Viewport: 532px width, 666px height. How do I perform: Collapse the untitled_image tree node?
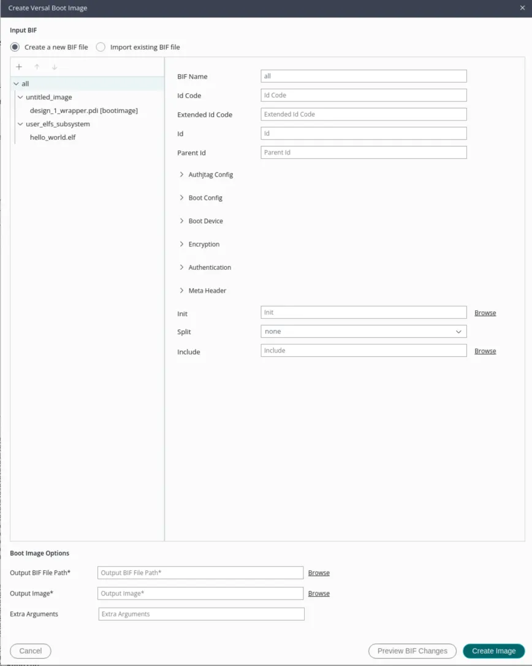click(20, 98)
